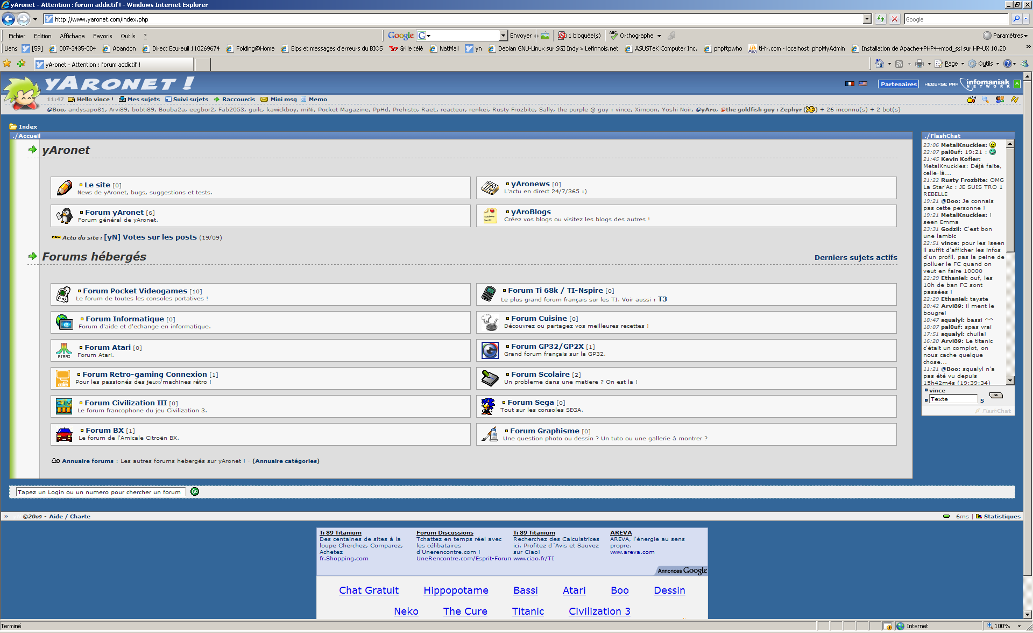Viewport: 1033px width, 633px height.
Task: Click the green collapse arrow next to infomaniak
Action: [x=1017, y=84]
